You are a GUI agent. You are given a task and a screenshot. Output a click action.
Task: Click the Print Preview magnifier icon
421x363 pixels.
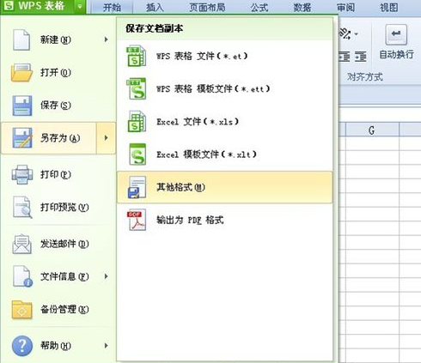point(22,207)
